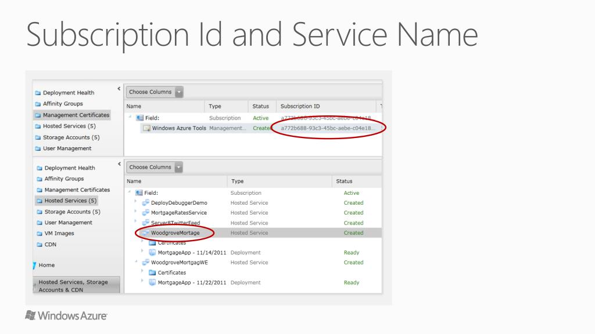Expand the Certificates folder under WoodgroveMortgagWE
The image size is (595, 334).
coord(142,271)
